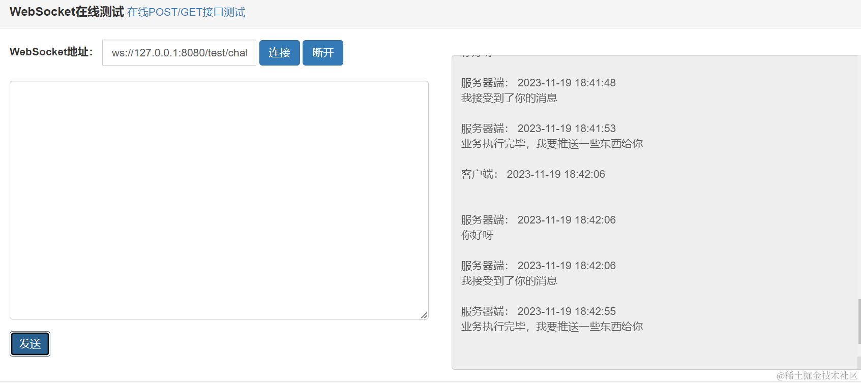861x384 pixels.
Task: Send the message with 发送 button
Action: (30, 344)
